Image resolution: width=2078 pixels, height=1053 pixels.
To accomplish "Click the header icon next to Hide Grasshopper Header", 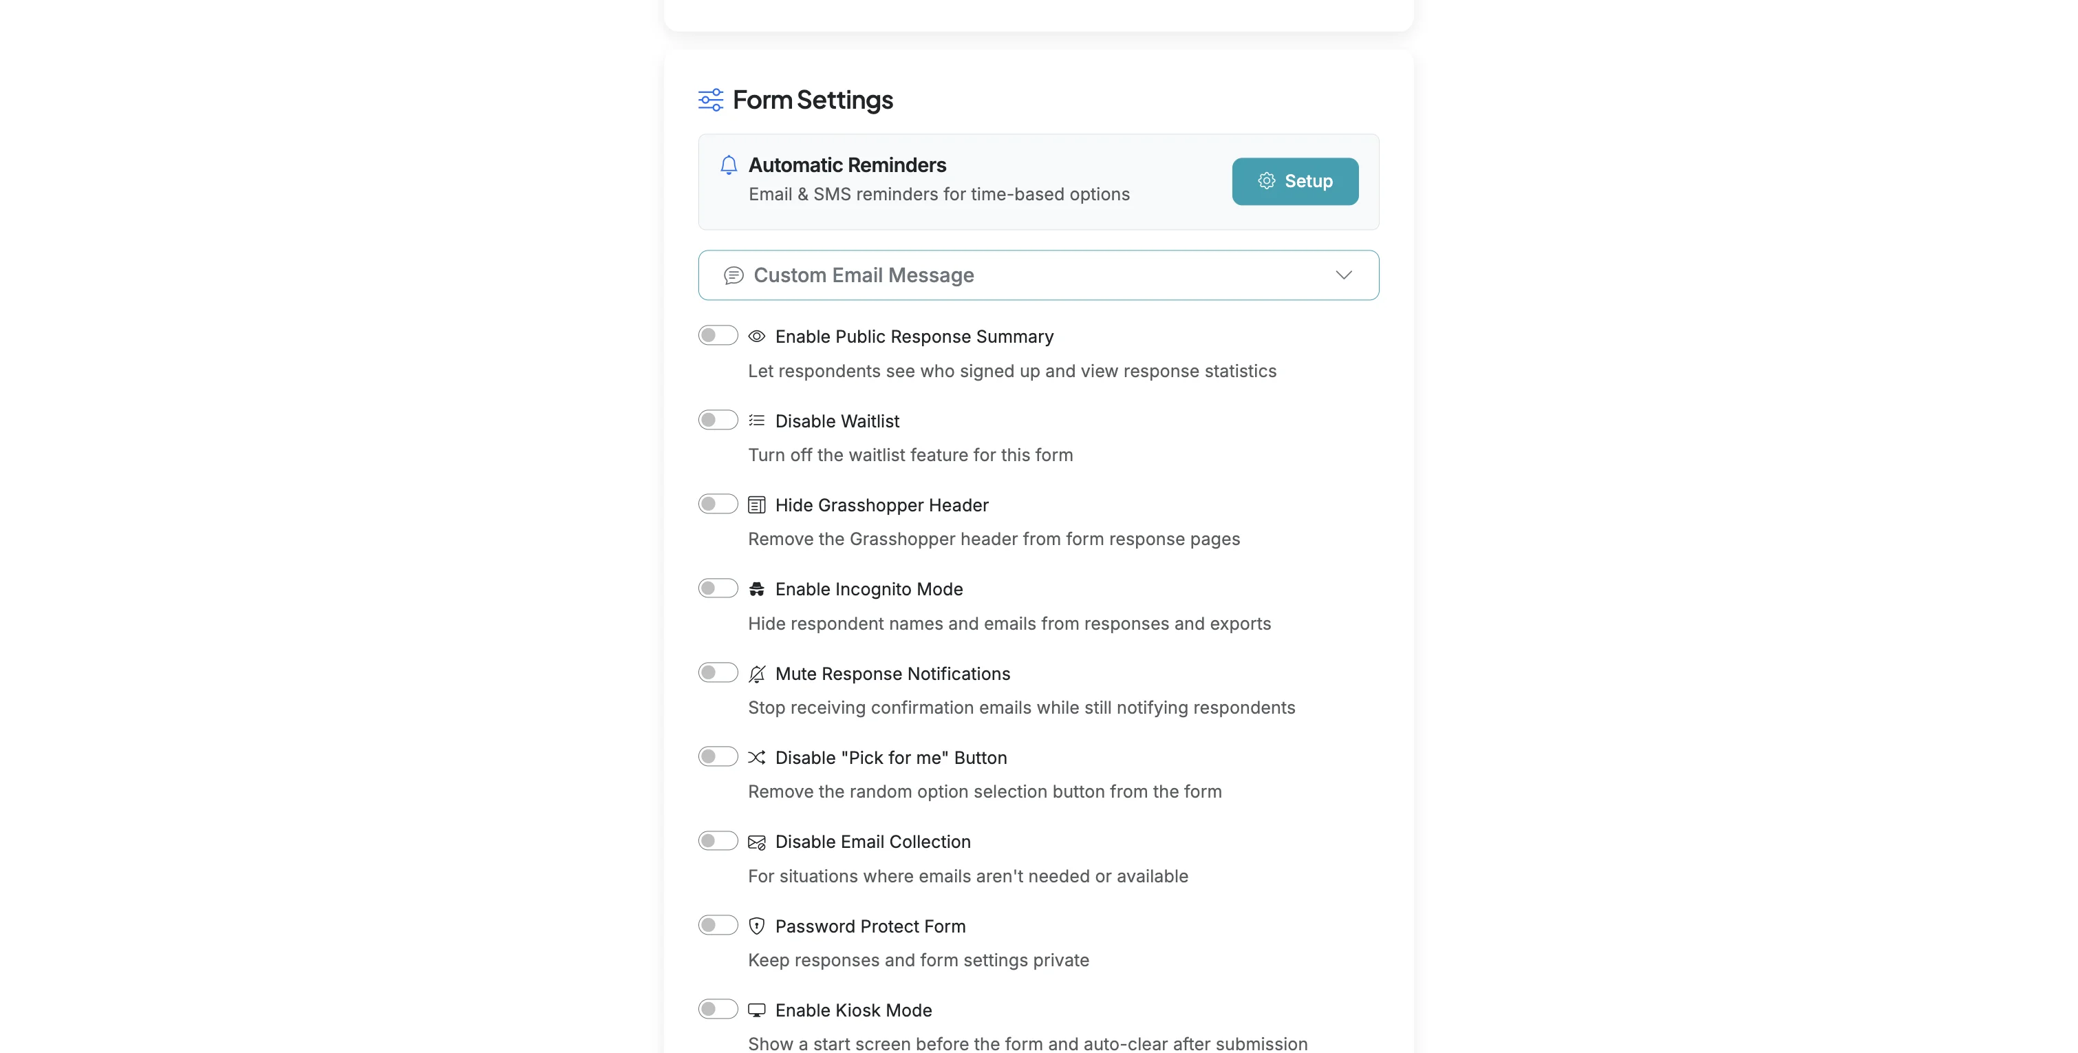I will pos(757,504).
